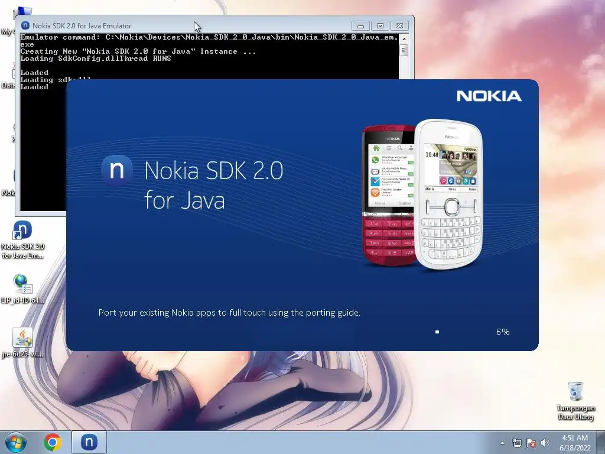
Task: Open the Windows Start menu orb
Action: click(x=16, y=442)
